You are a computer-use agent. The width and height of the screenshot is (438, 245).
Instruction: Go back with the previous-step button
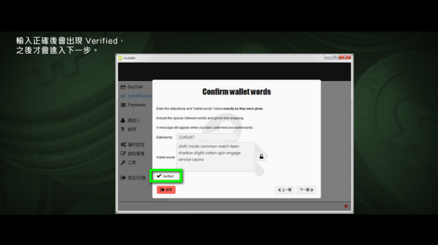tap(285, 190)
